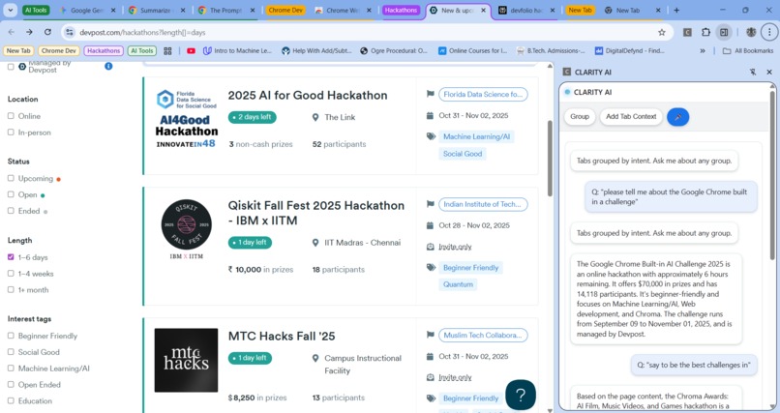This screenshot has width=780, height=413.
Task: Check the Social Good interest tag checkbox
Action: [x=11, y=352]
